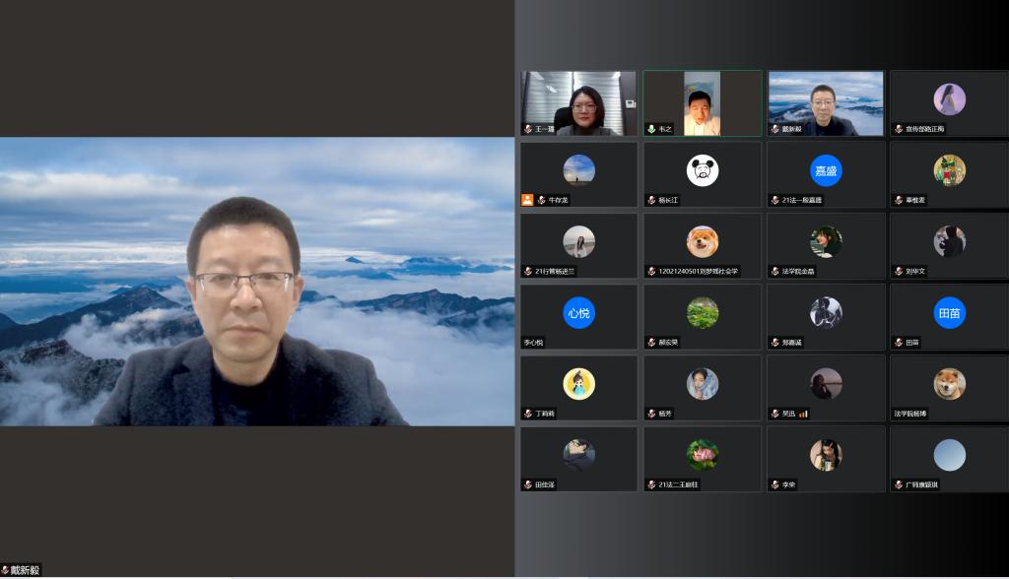Click the mic icon in the bottom-left speaker label

pyautogui.click(x=5, y=570)
